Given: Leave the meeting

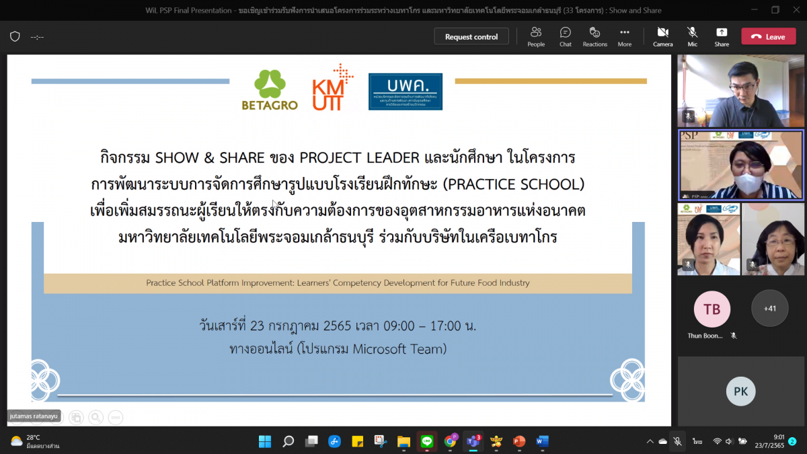Looking at the screenshot, I should pos(768,36).
